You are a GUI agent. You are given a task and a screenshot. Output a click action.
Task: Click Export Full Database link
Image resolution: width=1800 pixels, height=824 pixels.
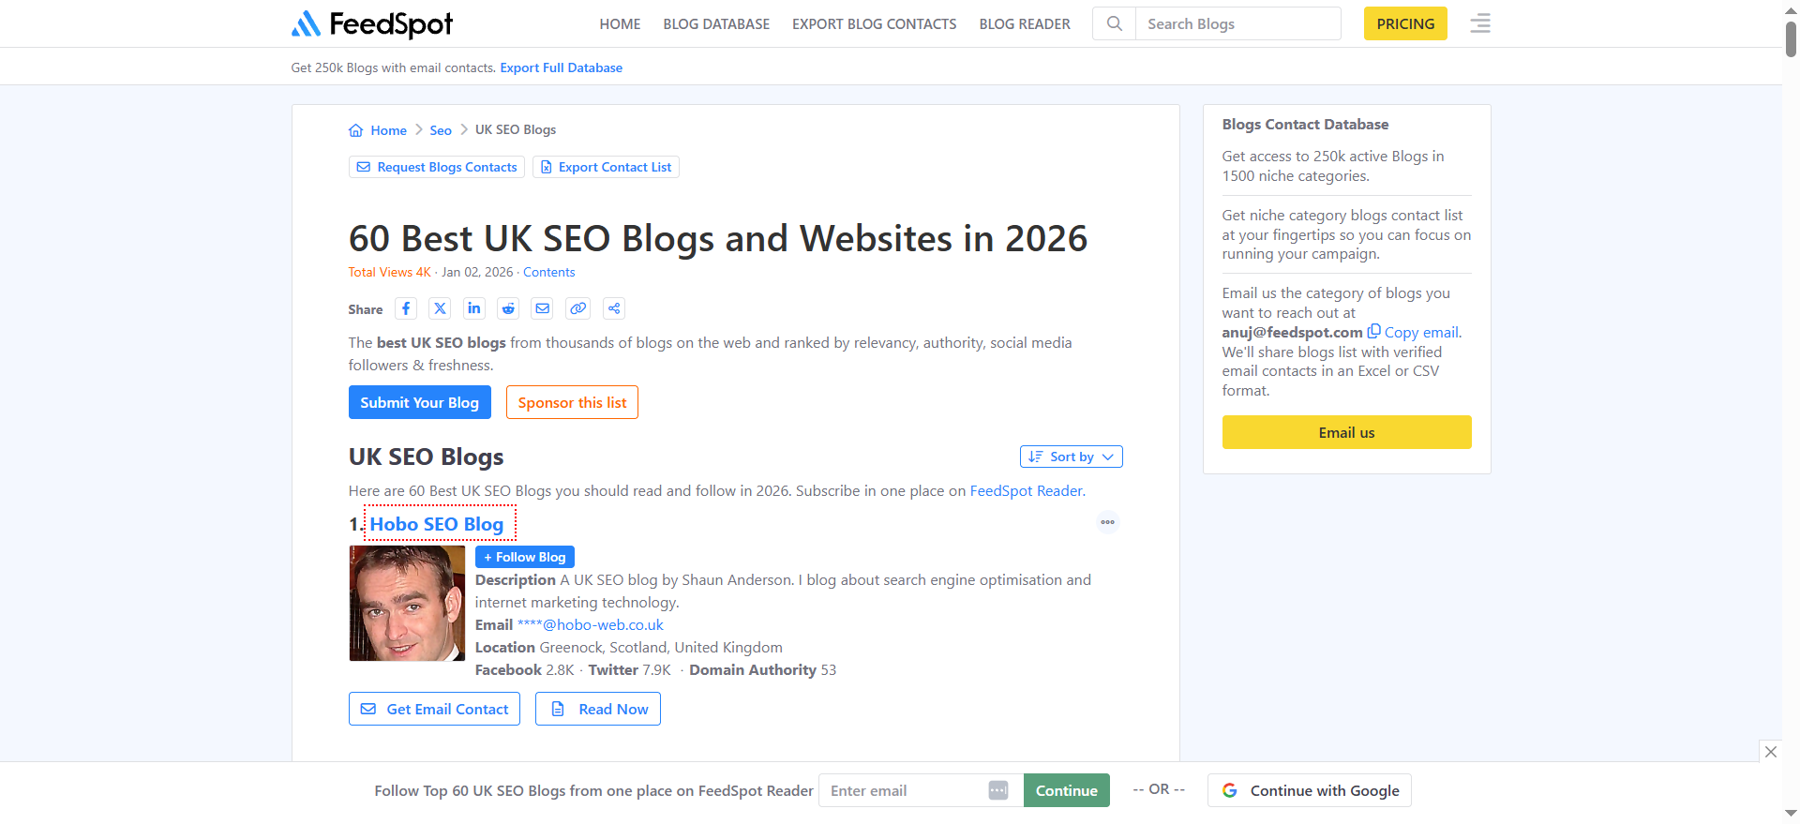561,67
